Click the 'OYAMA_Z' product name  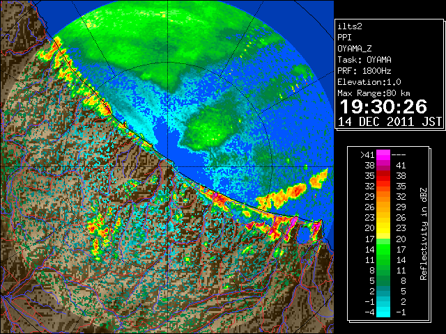pyautogui.click(x=355, y=49)
